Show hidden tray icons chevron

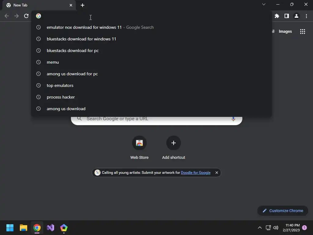pyautogui.click(x=260, y=228)
